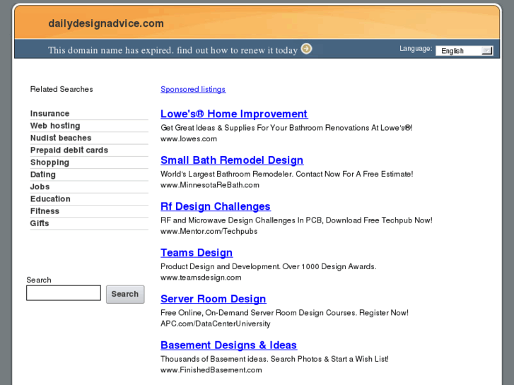Screen dimensions: 514x385
Task: Select Nudist beaches related search
Action: click(61, 138)
